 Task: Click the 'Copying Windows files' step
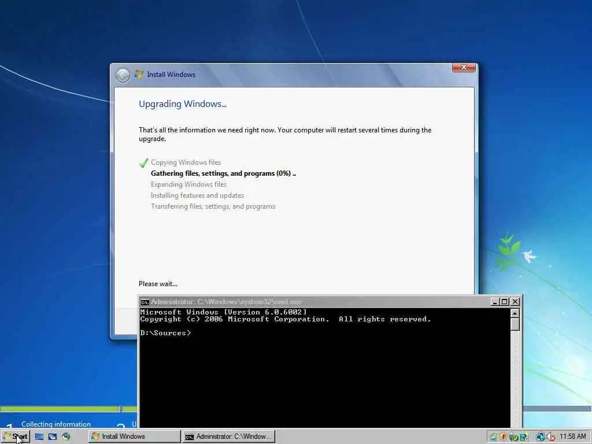click(x=186, y=162)
